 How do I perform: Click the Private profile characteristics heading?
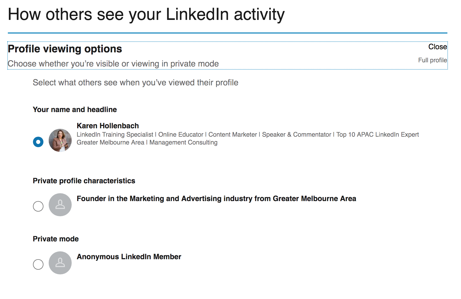tap(84, 181)
